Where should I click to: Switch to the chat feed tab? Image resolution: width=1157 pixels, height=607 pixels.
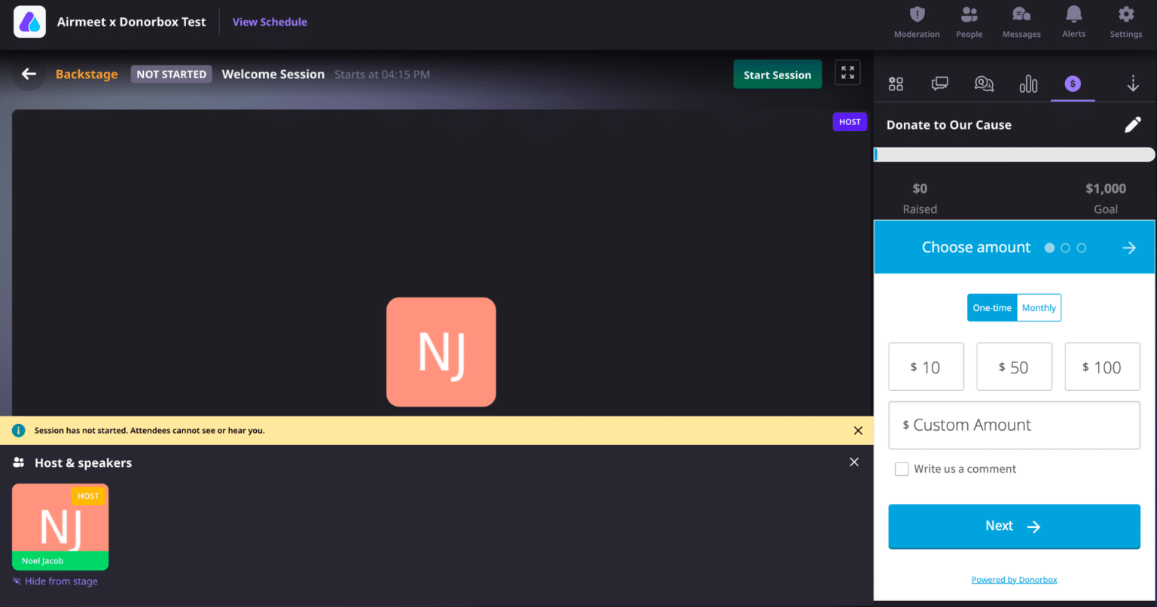939,84
